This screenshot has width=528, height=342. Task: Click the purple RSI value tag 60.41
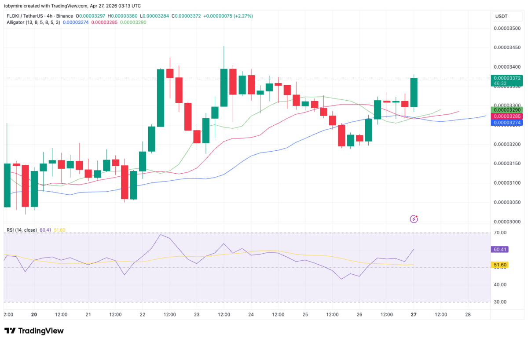[x=501, y=249]
